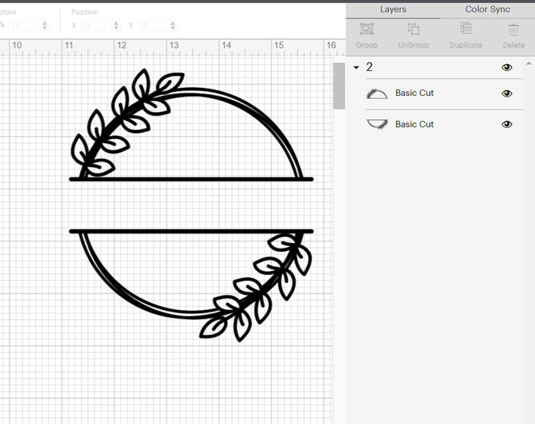Click the Delete trash icon

tap(514, 29)
